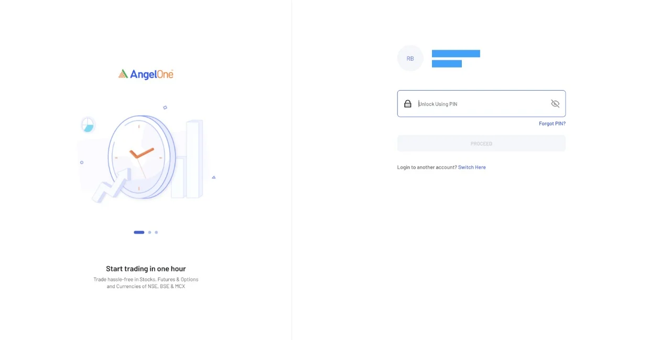The height and width of the screenshot is (340, 671).
Task: Go to the second carousel slide dot
Action: [149, 232]
